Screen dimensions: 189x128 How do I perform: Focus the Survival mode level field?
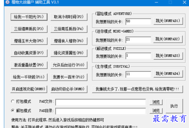pyautogui.click(x=138, y=74)
